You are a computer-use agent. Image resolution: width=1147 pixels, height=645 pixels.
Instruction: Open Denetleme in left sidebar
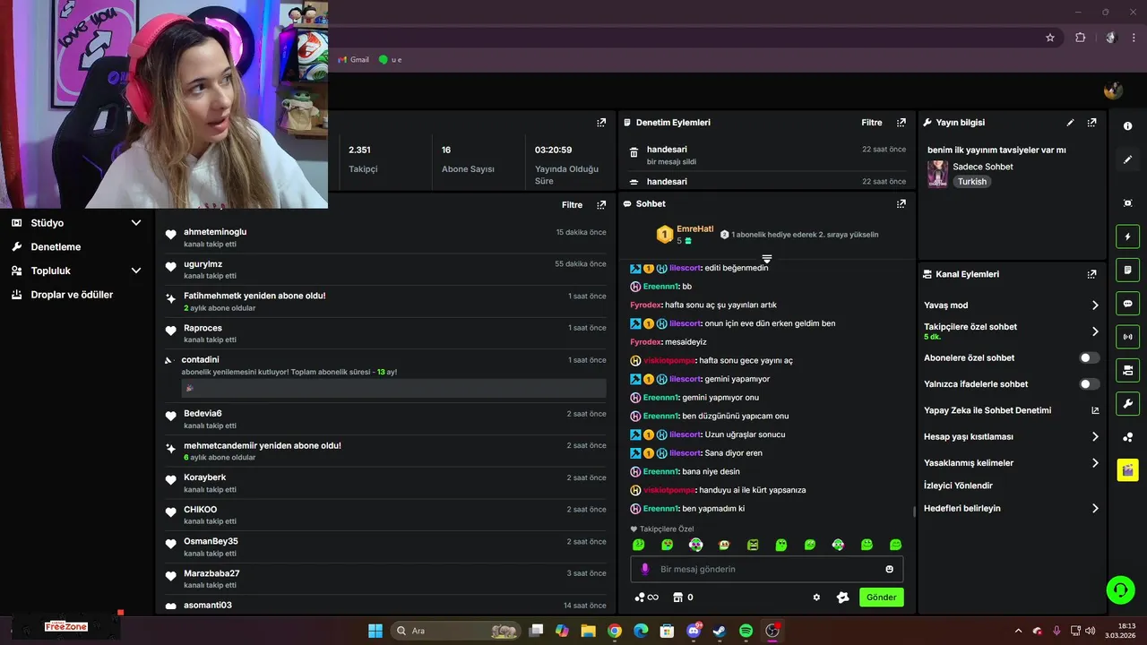click(56, 246)
